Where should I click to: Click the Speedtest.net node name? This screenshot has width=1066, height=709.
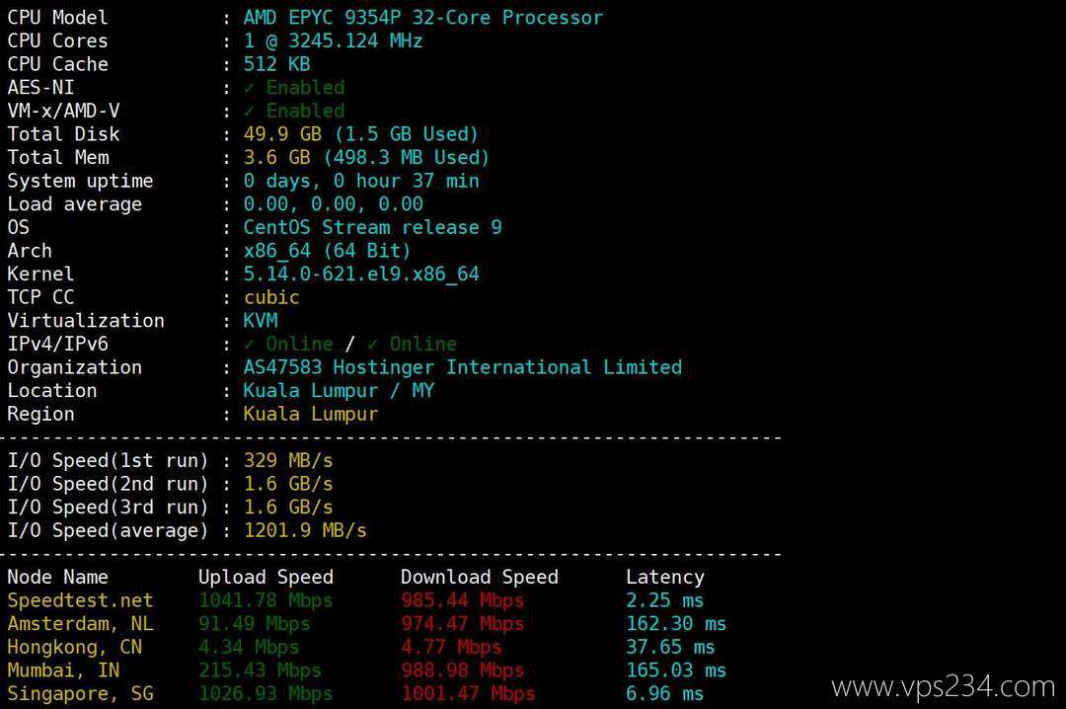[x=80, y=600]
